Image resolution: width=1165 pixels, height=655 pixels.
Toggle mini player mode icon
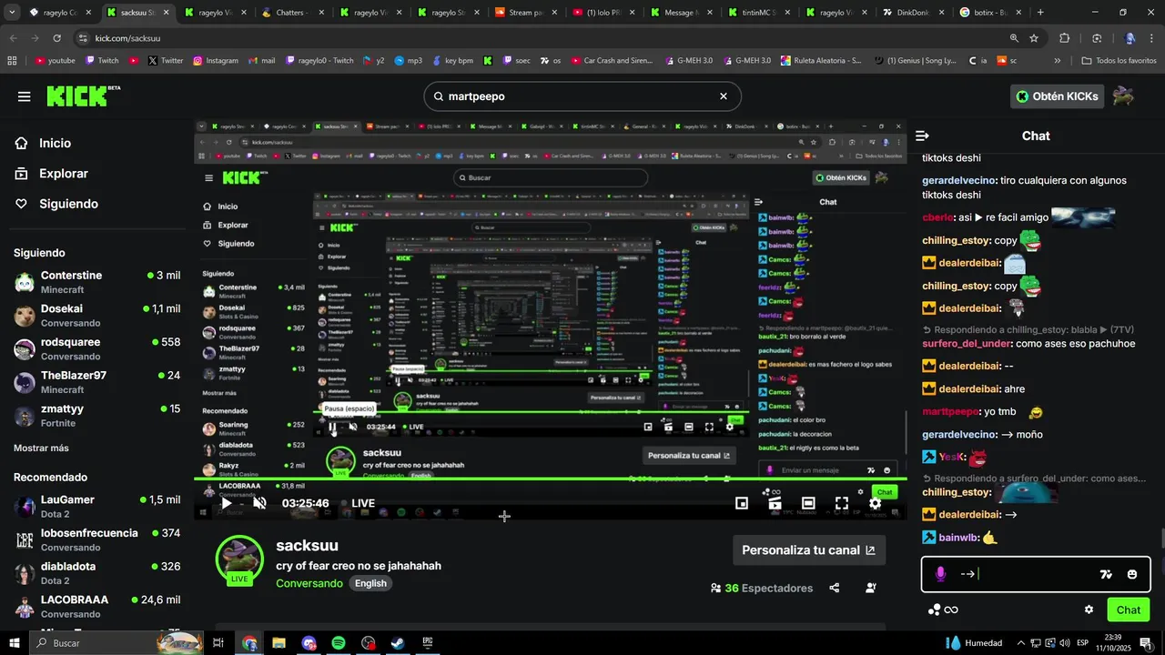tap(742, 503)
